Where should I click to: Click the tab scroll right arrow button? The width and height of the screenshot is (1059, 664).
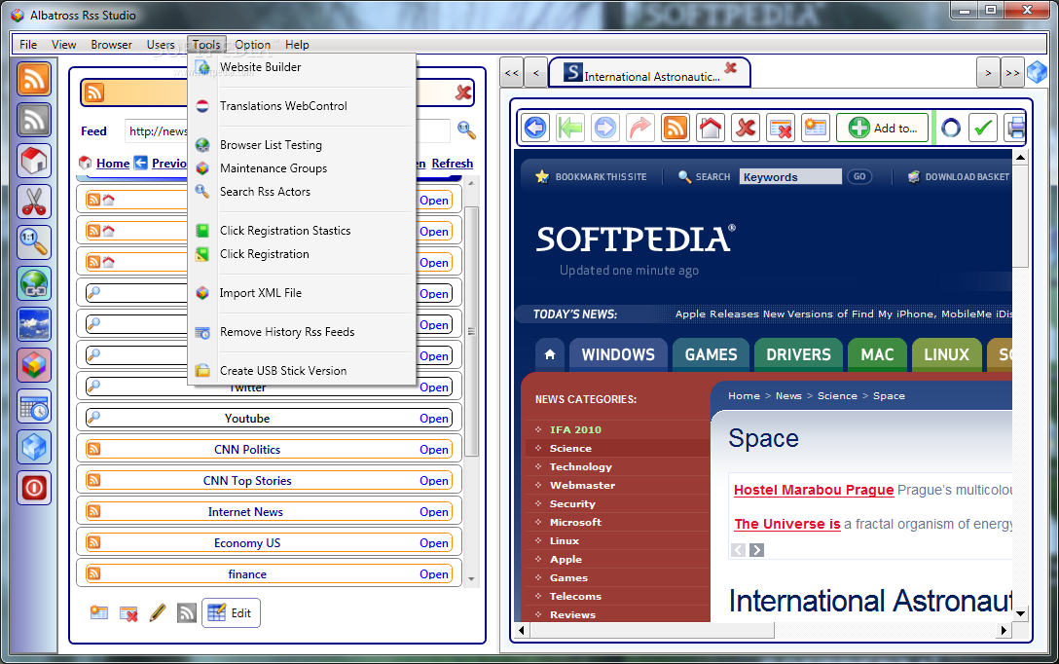988,73
